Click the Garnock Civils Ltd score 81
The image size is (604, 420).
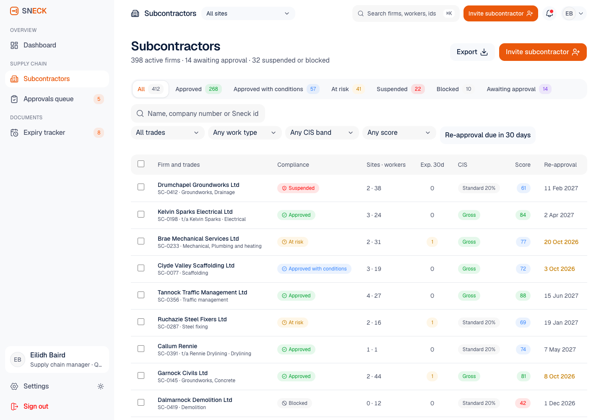click(x=523, y=376)
